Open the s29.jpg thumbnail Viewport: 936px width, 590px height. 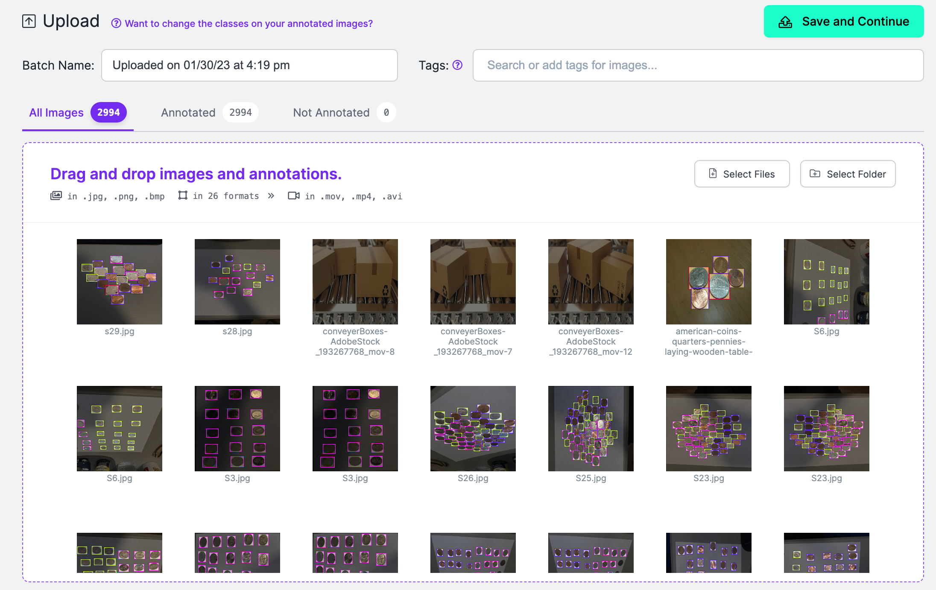tap(120, 282)
